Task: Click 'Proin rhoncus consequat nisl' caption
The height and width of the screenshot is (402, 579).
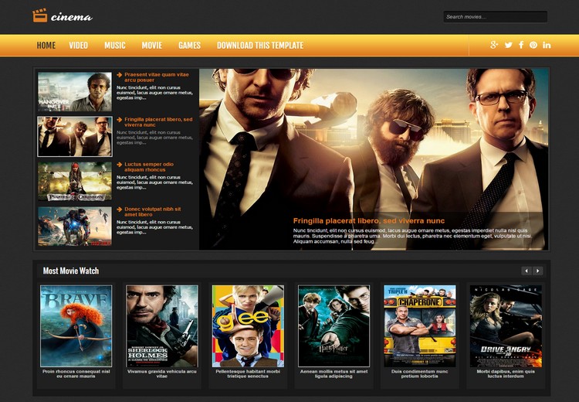Action: point(76,373)
